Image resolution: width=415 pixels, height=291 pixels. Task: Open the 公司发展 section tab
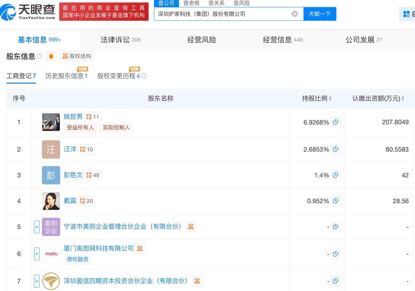(364, 40)
